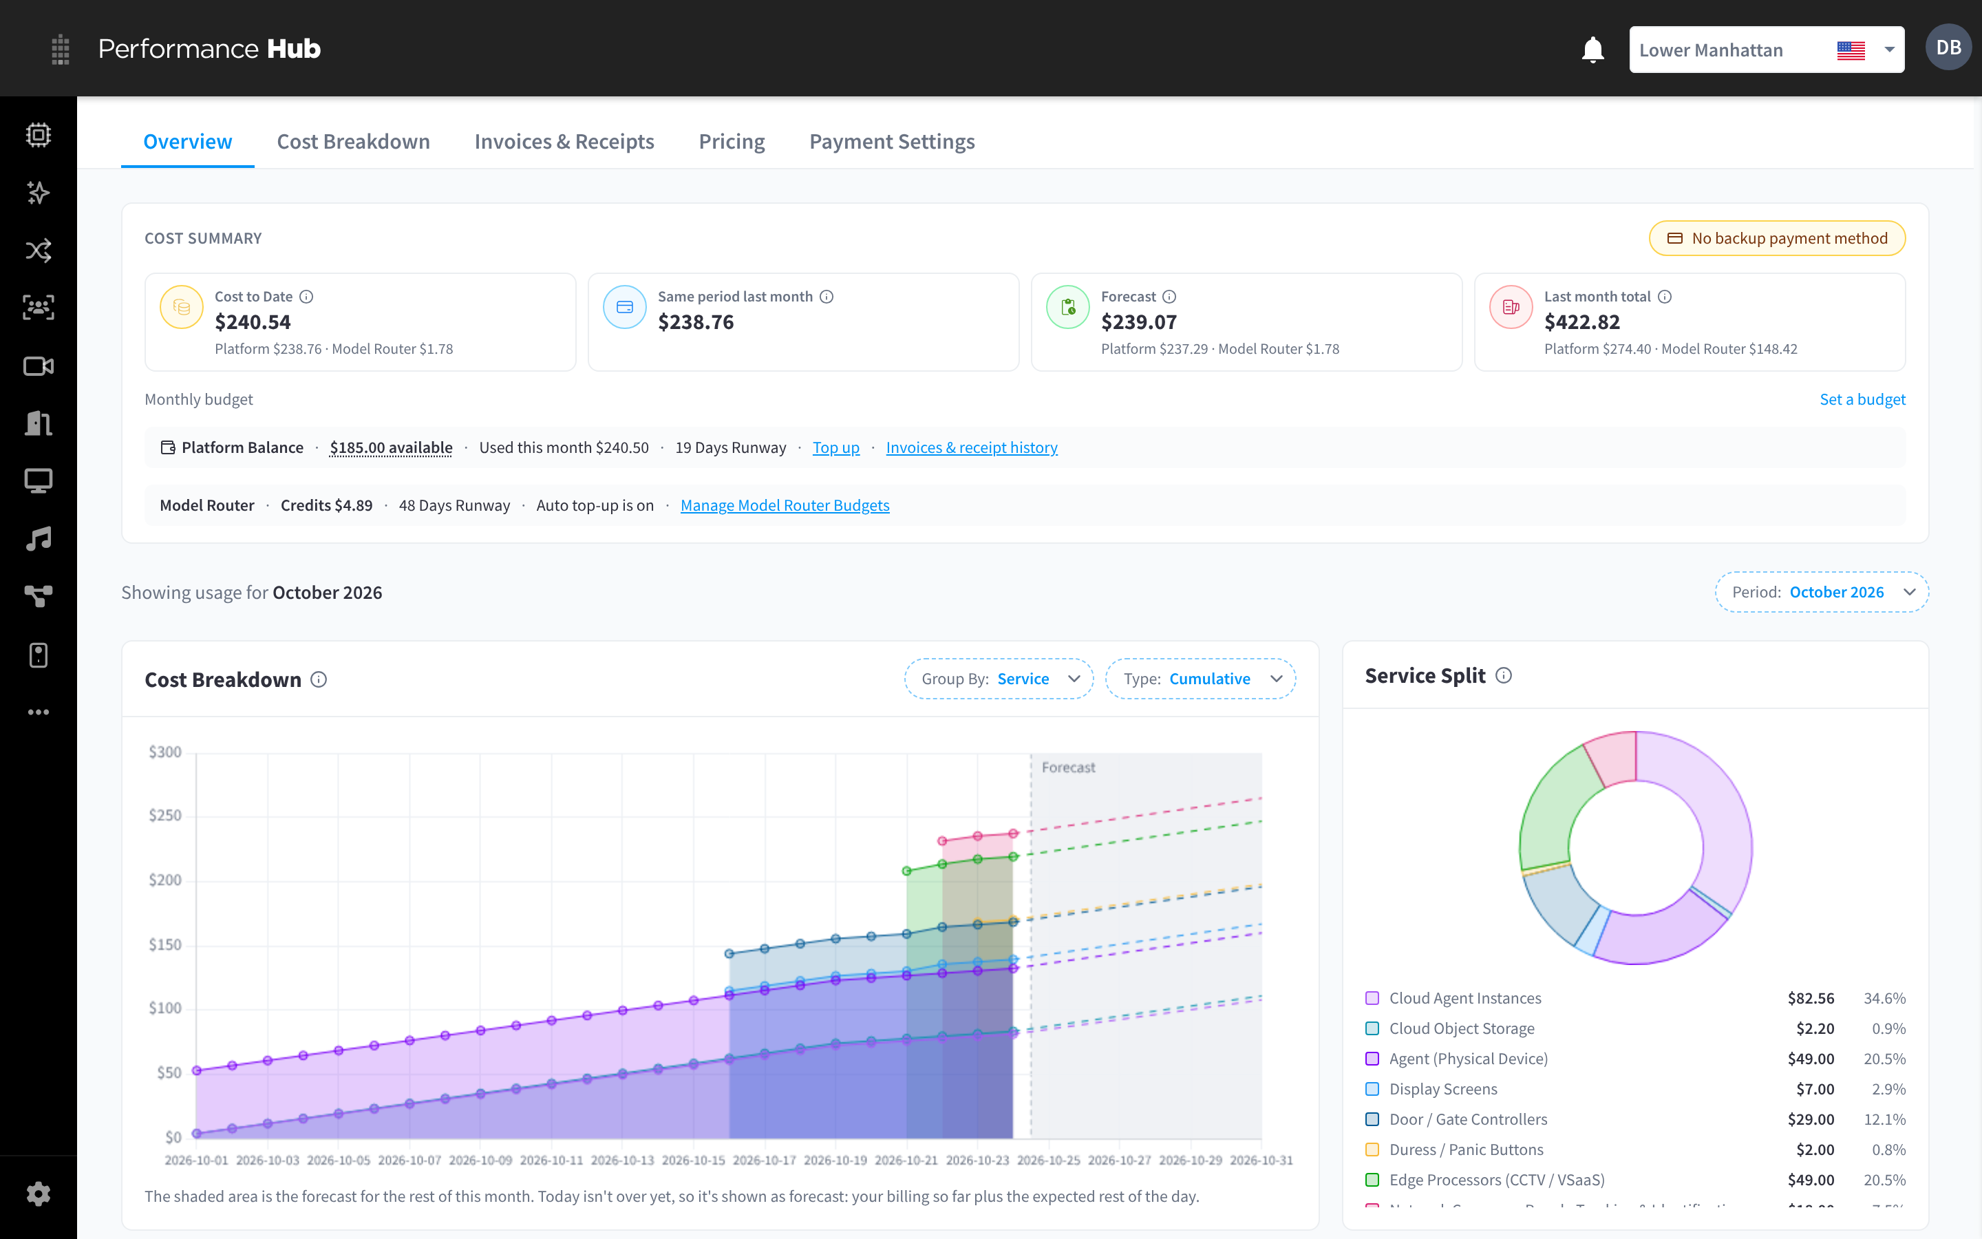Viewport: 1982px width, 1239px height.
Task: Click Cost Breakdown chart info icon
Action: point(319,679)
